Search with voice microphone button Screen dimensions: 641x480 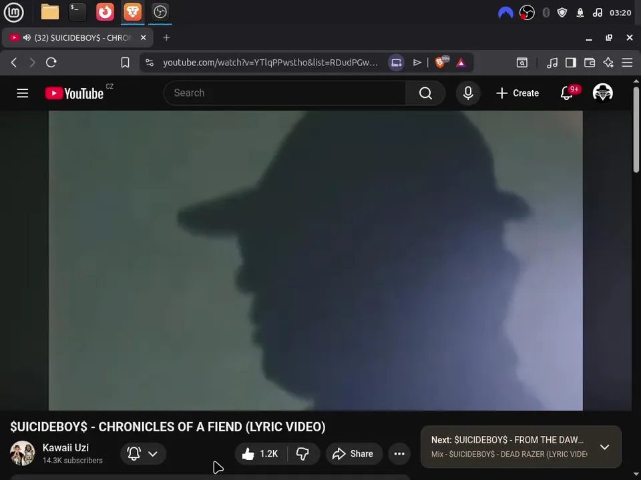pos(468,93)
